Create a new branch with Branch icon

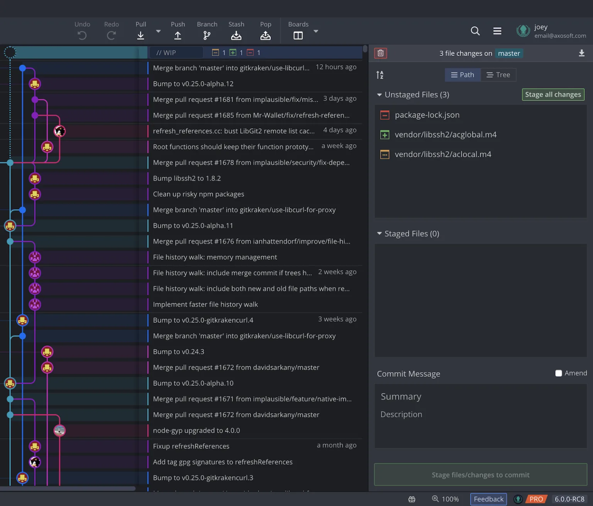click(x=207, y=36)
